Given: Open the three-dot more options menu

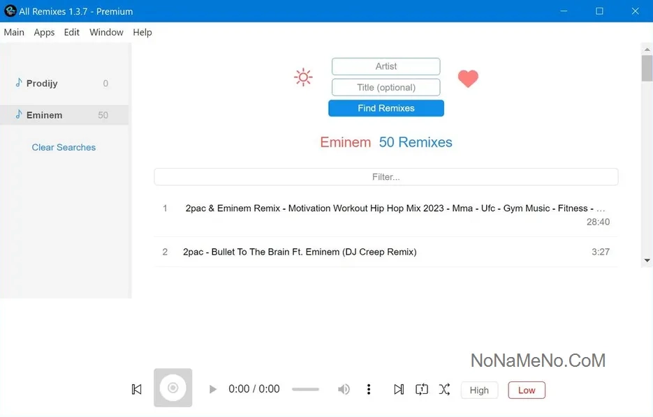Looking at the screenshot, I should click(369, 389).
